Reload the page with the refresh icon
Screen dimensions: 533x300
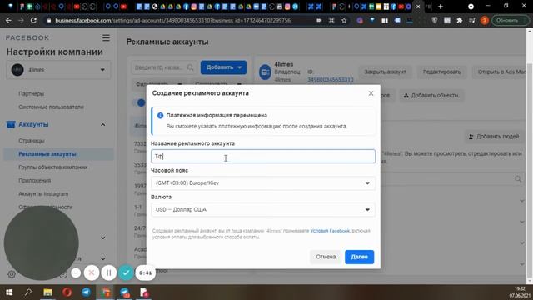click(33, 20)
